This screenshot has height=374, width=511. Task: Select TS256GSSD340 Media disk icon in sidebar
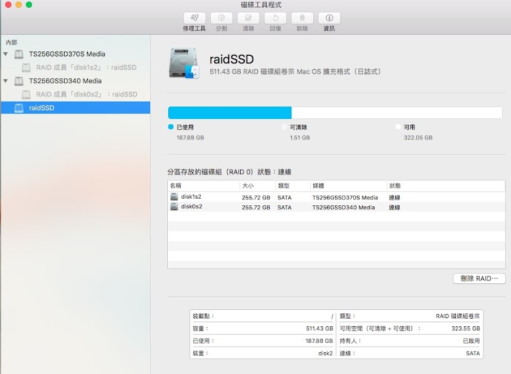click(x=19, y=81)
